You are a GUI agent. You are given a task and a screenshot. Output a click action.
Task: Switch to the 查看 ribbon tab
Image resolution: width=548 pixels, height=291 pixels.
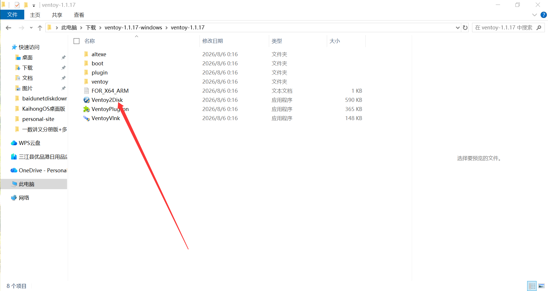click(79, 15)
